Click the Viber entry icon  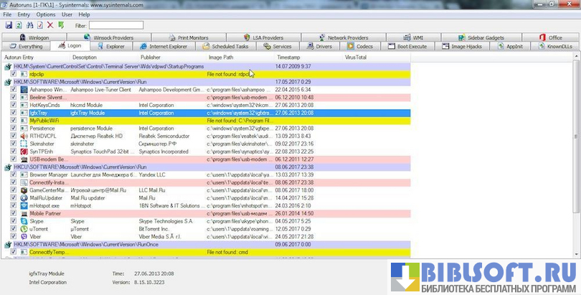click(x=24, y=236)
